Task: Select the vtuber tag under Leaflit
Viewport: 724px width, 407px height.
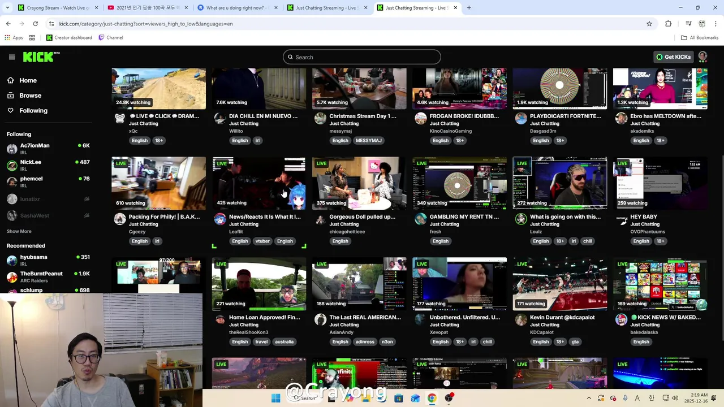Action: click(x=262, y=241)
